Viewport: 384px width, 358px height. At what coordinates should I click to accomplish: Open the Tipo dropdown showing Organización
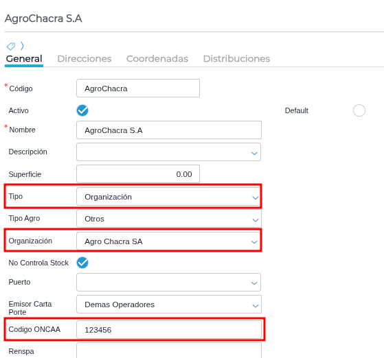click(x=168, y=197)
